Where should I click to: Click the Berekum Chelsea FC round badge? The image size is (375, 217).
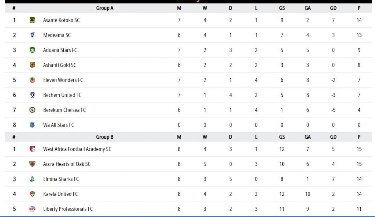point(32,110)
